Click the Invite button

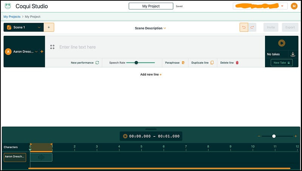point(271,27)
